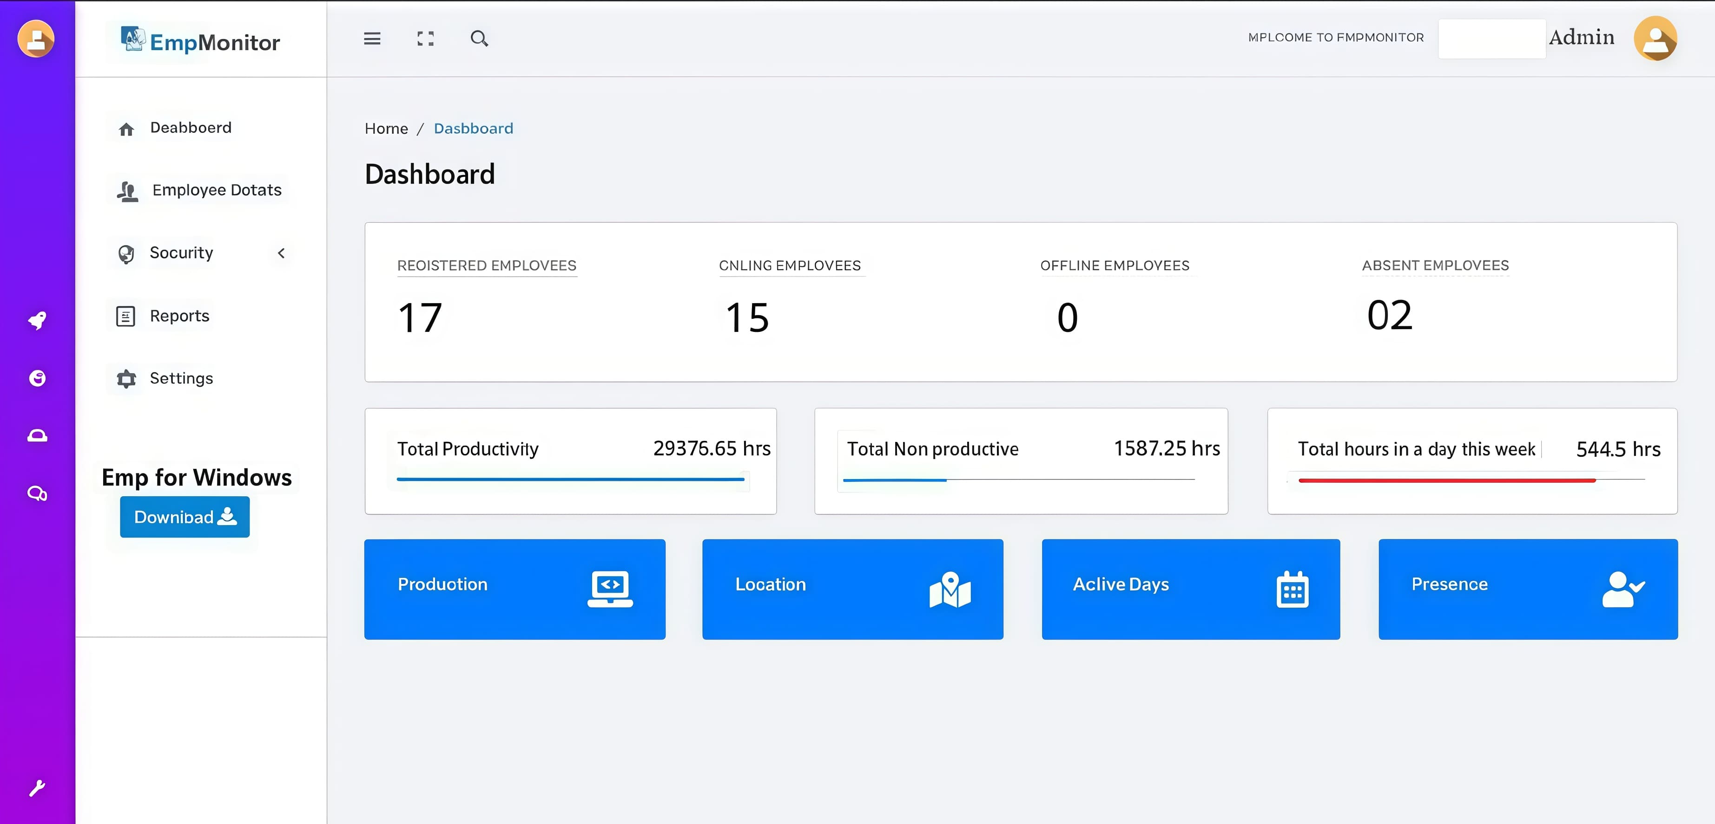The height and width of the screenshot is (824, 1715).
Task: Click the Emp for Windows heading
Action: pos(197,477)
